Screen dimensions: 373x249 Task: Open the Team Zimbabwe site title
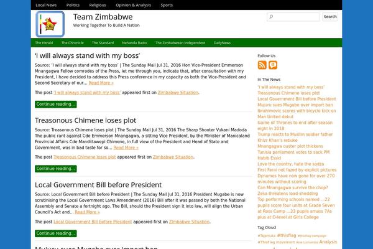tap(103, 17)
